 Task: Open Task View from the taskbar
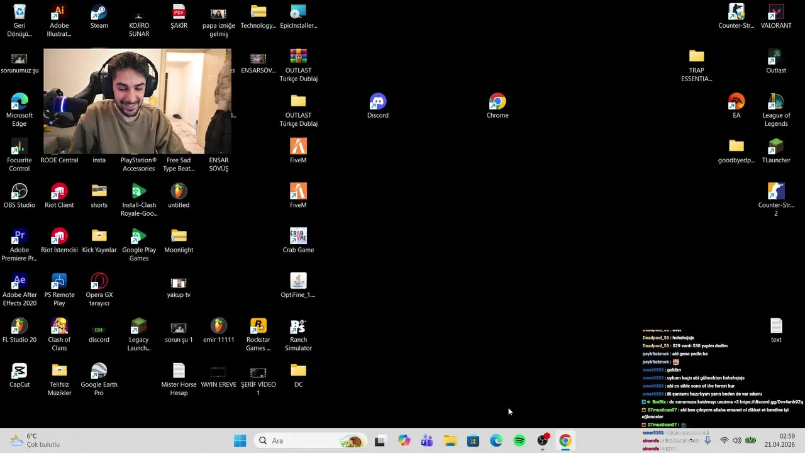[380, 441]
